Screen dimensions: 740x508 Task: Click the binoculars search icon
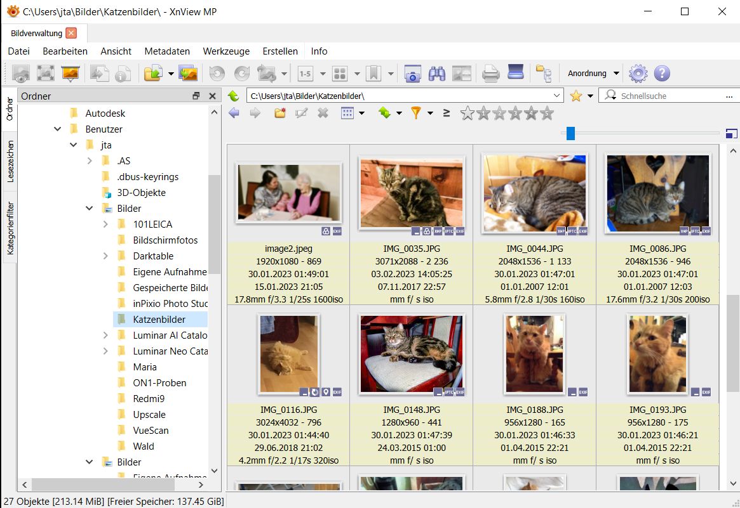436,74
